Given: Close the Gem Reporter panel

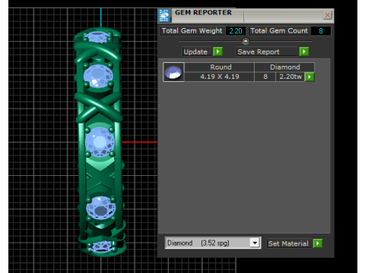Looking at the screenshot, I should tap(327, 15).
